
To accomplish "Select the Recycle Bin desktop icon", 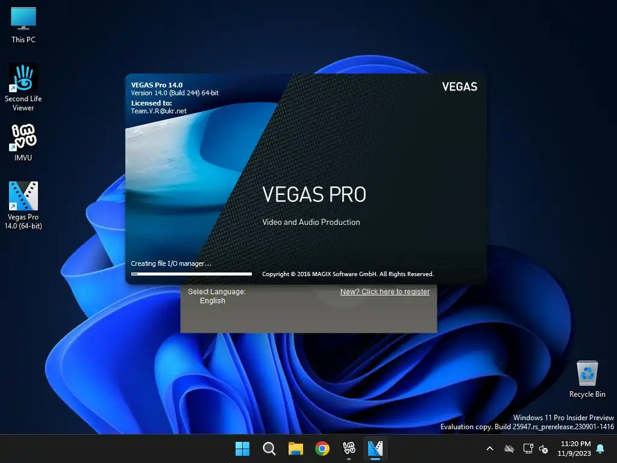I will pos(587,379).
